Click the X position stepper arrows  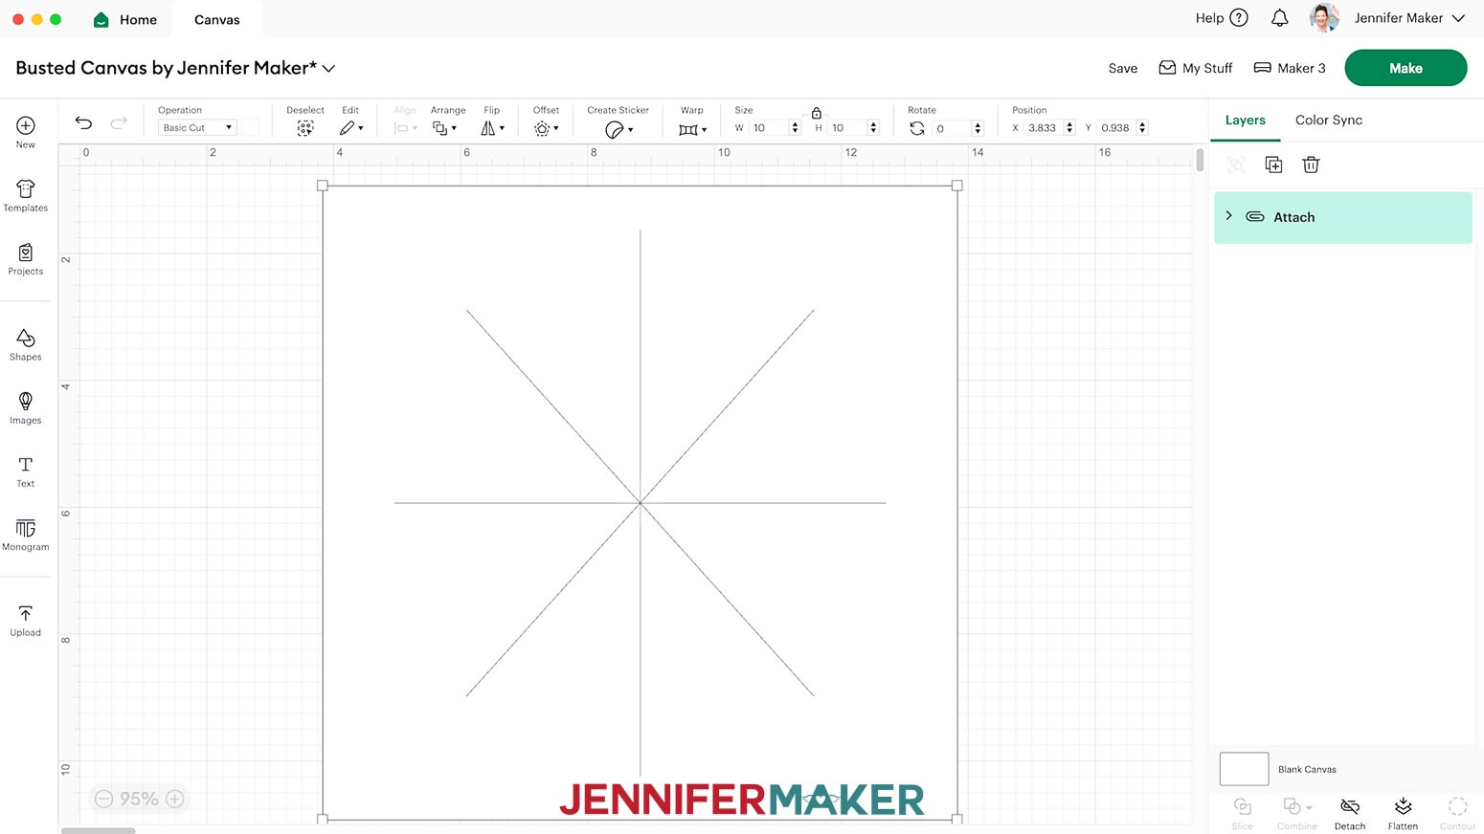click(x=1069, y=128)
